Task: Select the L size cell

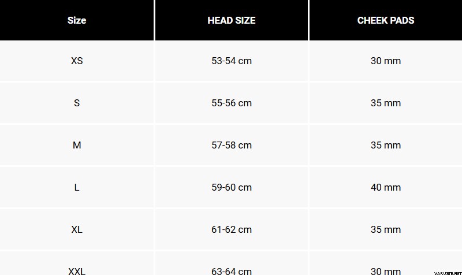Action: tap(77, 187)
